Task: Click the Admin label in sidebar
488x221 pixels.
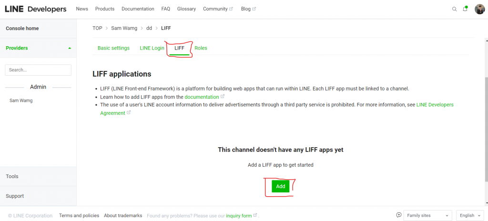Action: pyautogui.click(x=38, y=87)
